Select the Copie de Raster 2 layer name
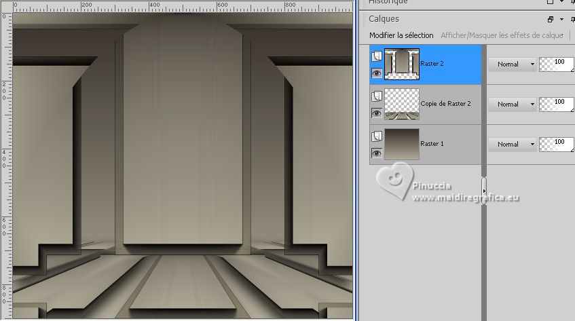Viewport: 575px width, 321px height. (x=445, y=104)
